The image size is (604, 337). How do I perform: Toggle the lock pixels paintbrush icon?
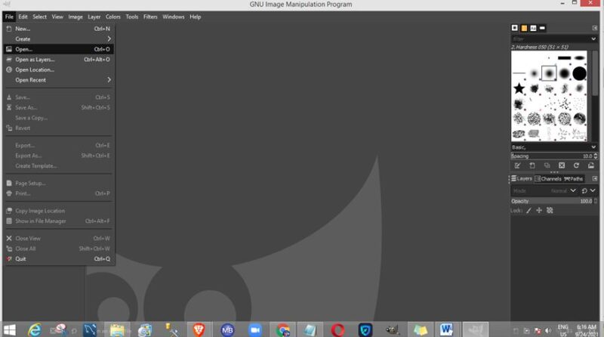pos(528,211)
